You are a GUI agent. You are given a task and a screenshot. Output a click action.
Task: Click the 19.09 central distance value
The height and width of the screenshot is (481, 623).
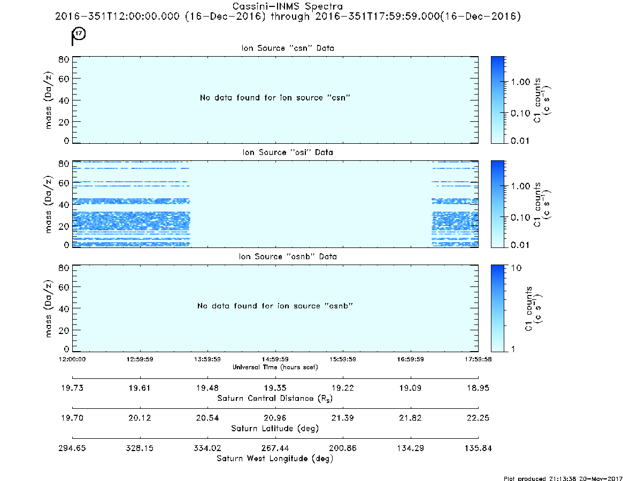[x=411, y=388]
